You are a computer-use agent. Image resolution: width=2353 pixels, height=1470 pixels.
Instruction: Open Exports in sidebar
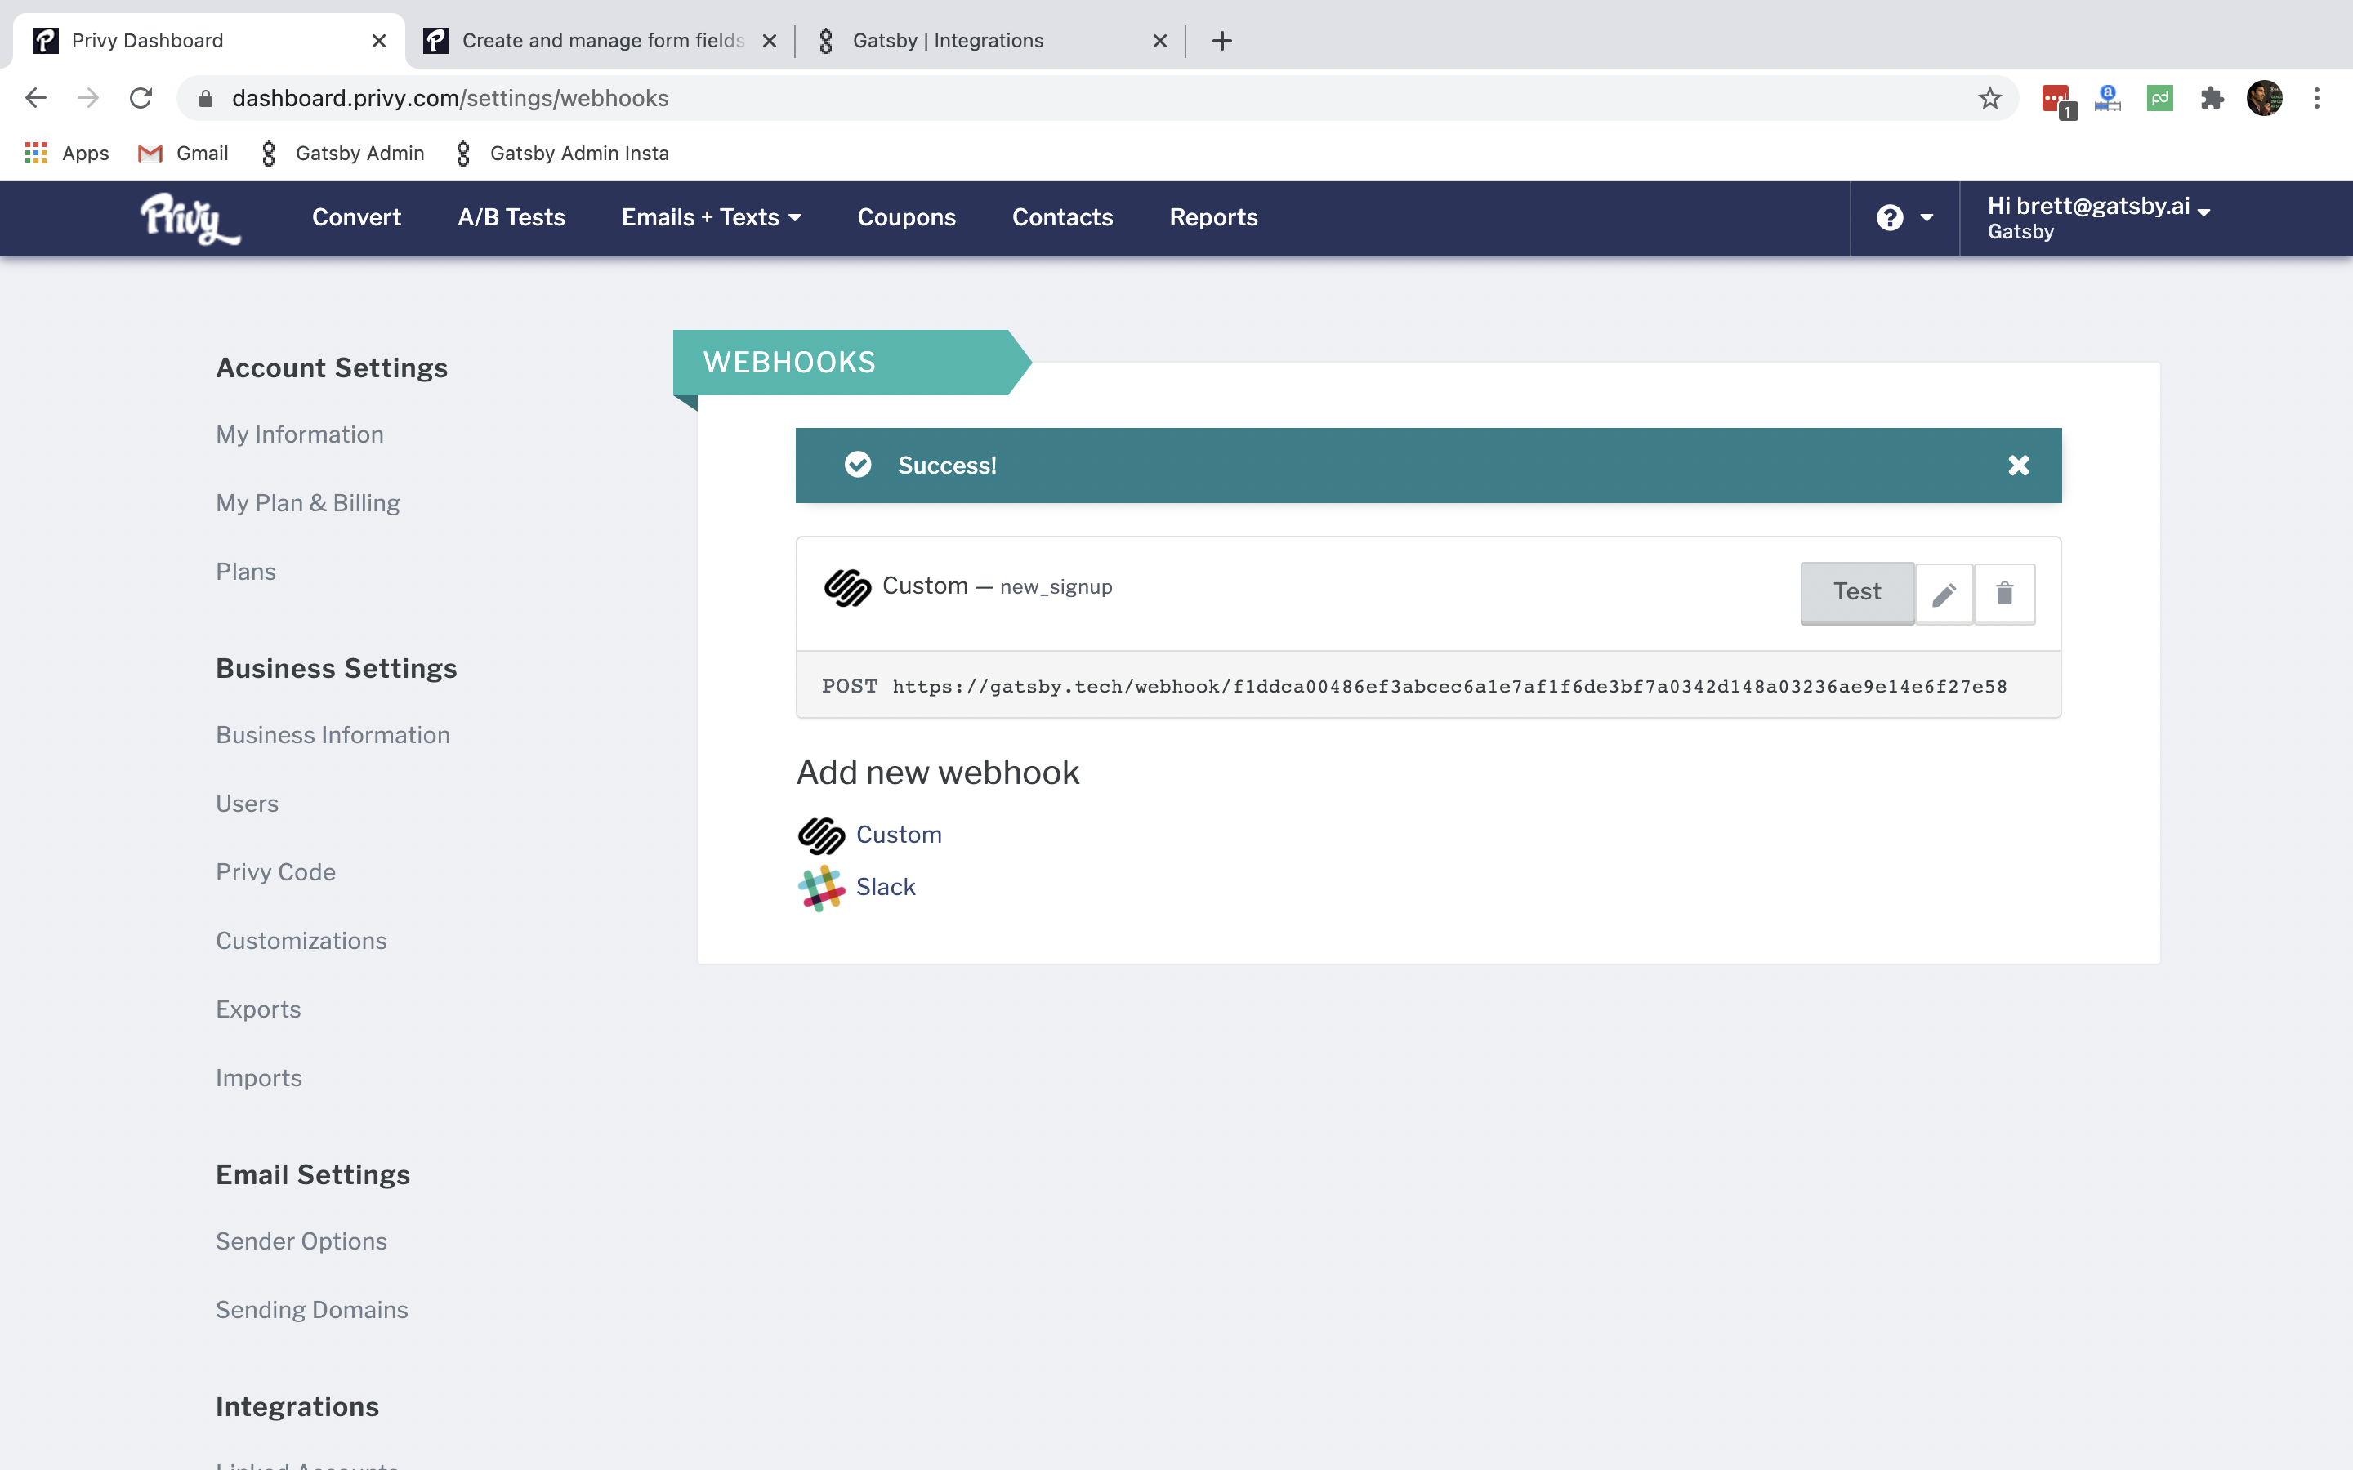(257, 1009)
